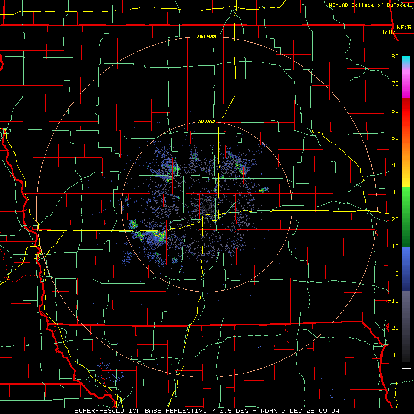Click the 0 value on the dBZ scale
Viewport: 414px width, 414px height.
pyautogui.click(x=397, y=274)
